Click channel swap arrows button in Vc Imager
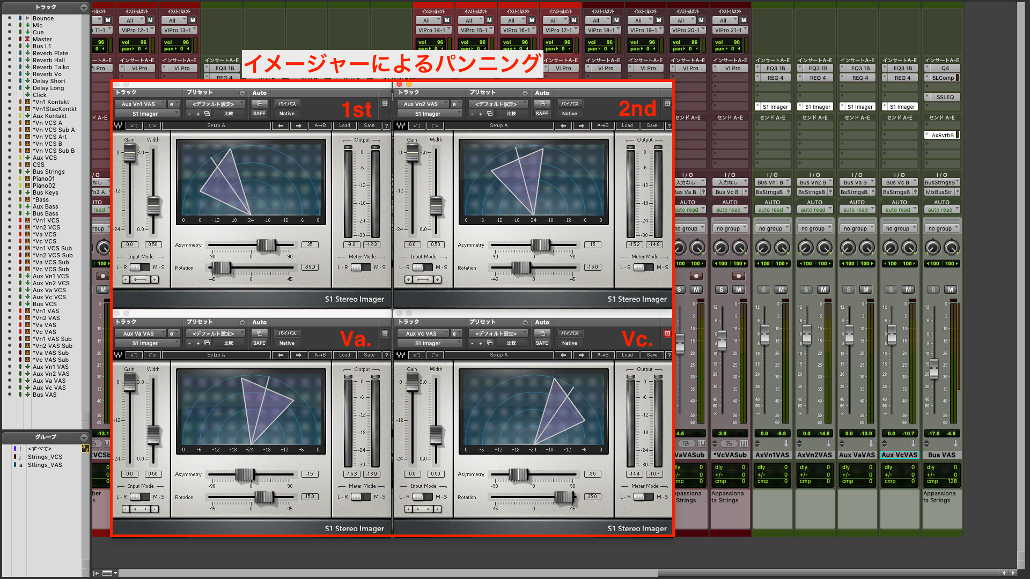Viewport: 1030px width, 579px height. pos(423,509)
